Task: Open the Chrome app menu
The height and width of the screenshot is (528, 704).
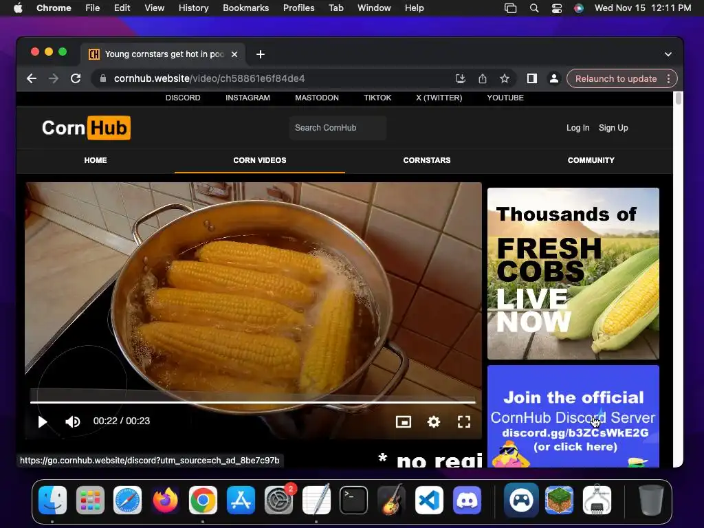Action: tap(54, 8)
